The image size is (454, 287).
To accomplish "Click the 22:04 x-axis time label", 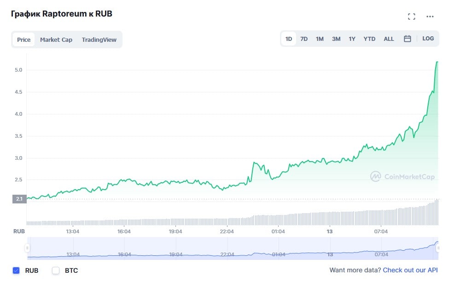I will click(x=227, y=231).
